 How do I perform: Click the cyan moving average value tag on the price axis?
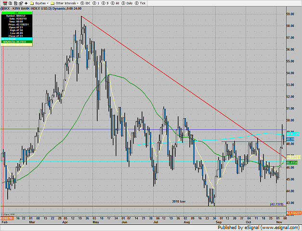293,134
